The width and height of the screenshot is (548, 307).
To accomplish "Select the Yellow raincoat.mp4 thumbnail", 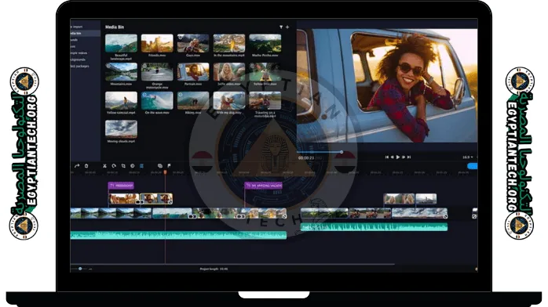I will click(121, 101).
